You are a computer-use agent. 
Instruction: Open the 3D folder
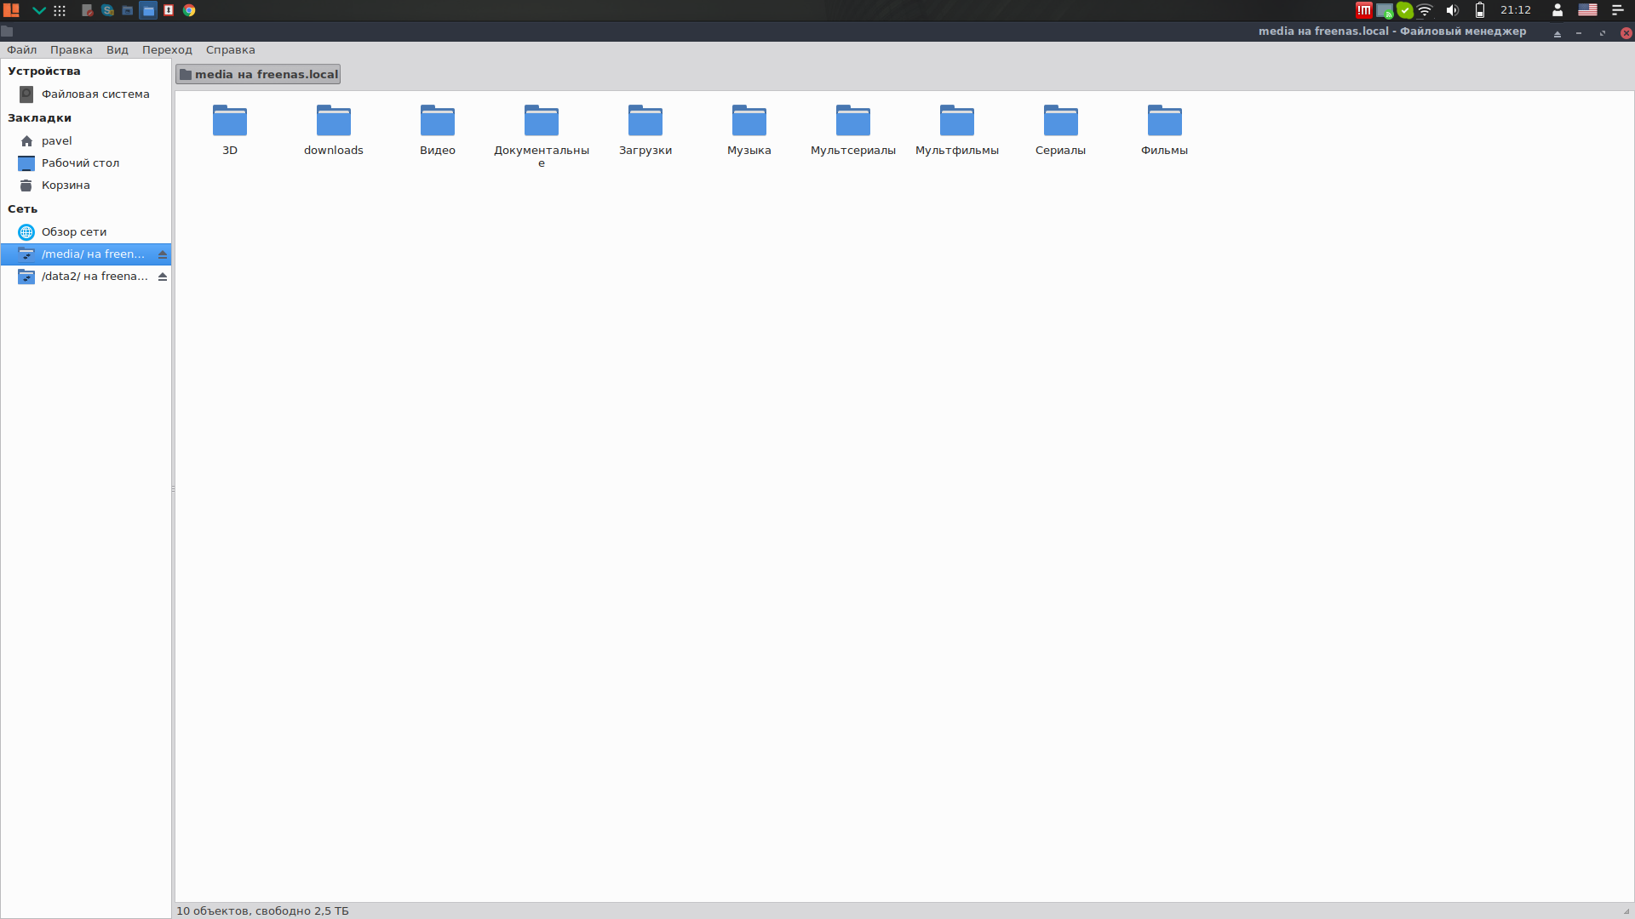(x=229, y=121)
